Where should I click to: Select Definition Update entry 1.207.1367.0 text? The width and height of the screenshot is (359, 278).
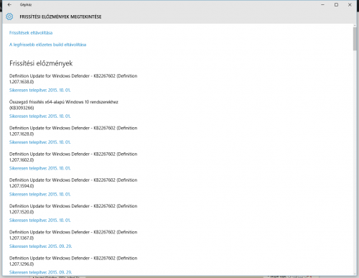click(73, 235)
